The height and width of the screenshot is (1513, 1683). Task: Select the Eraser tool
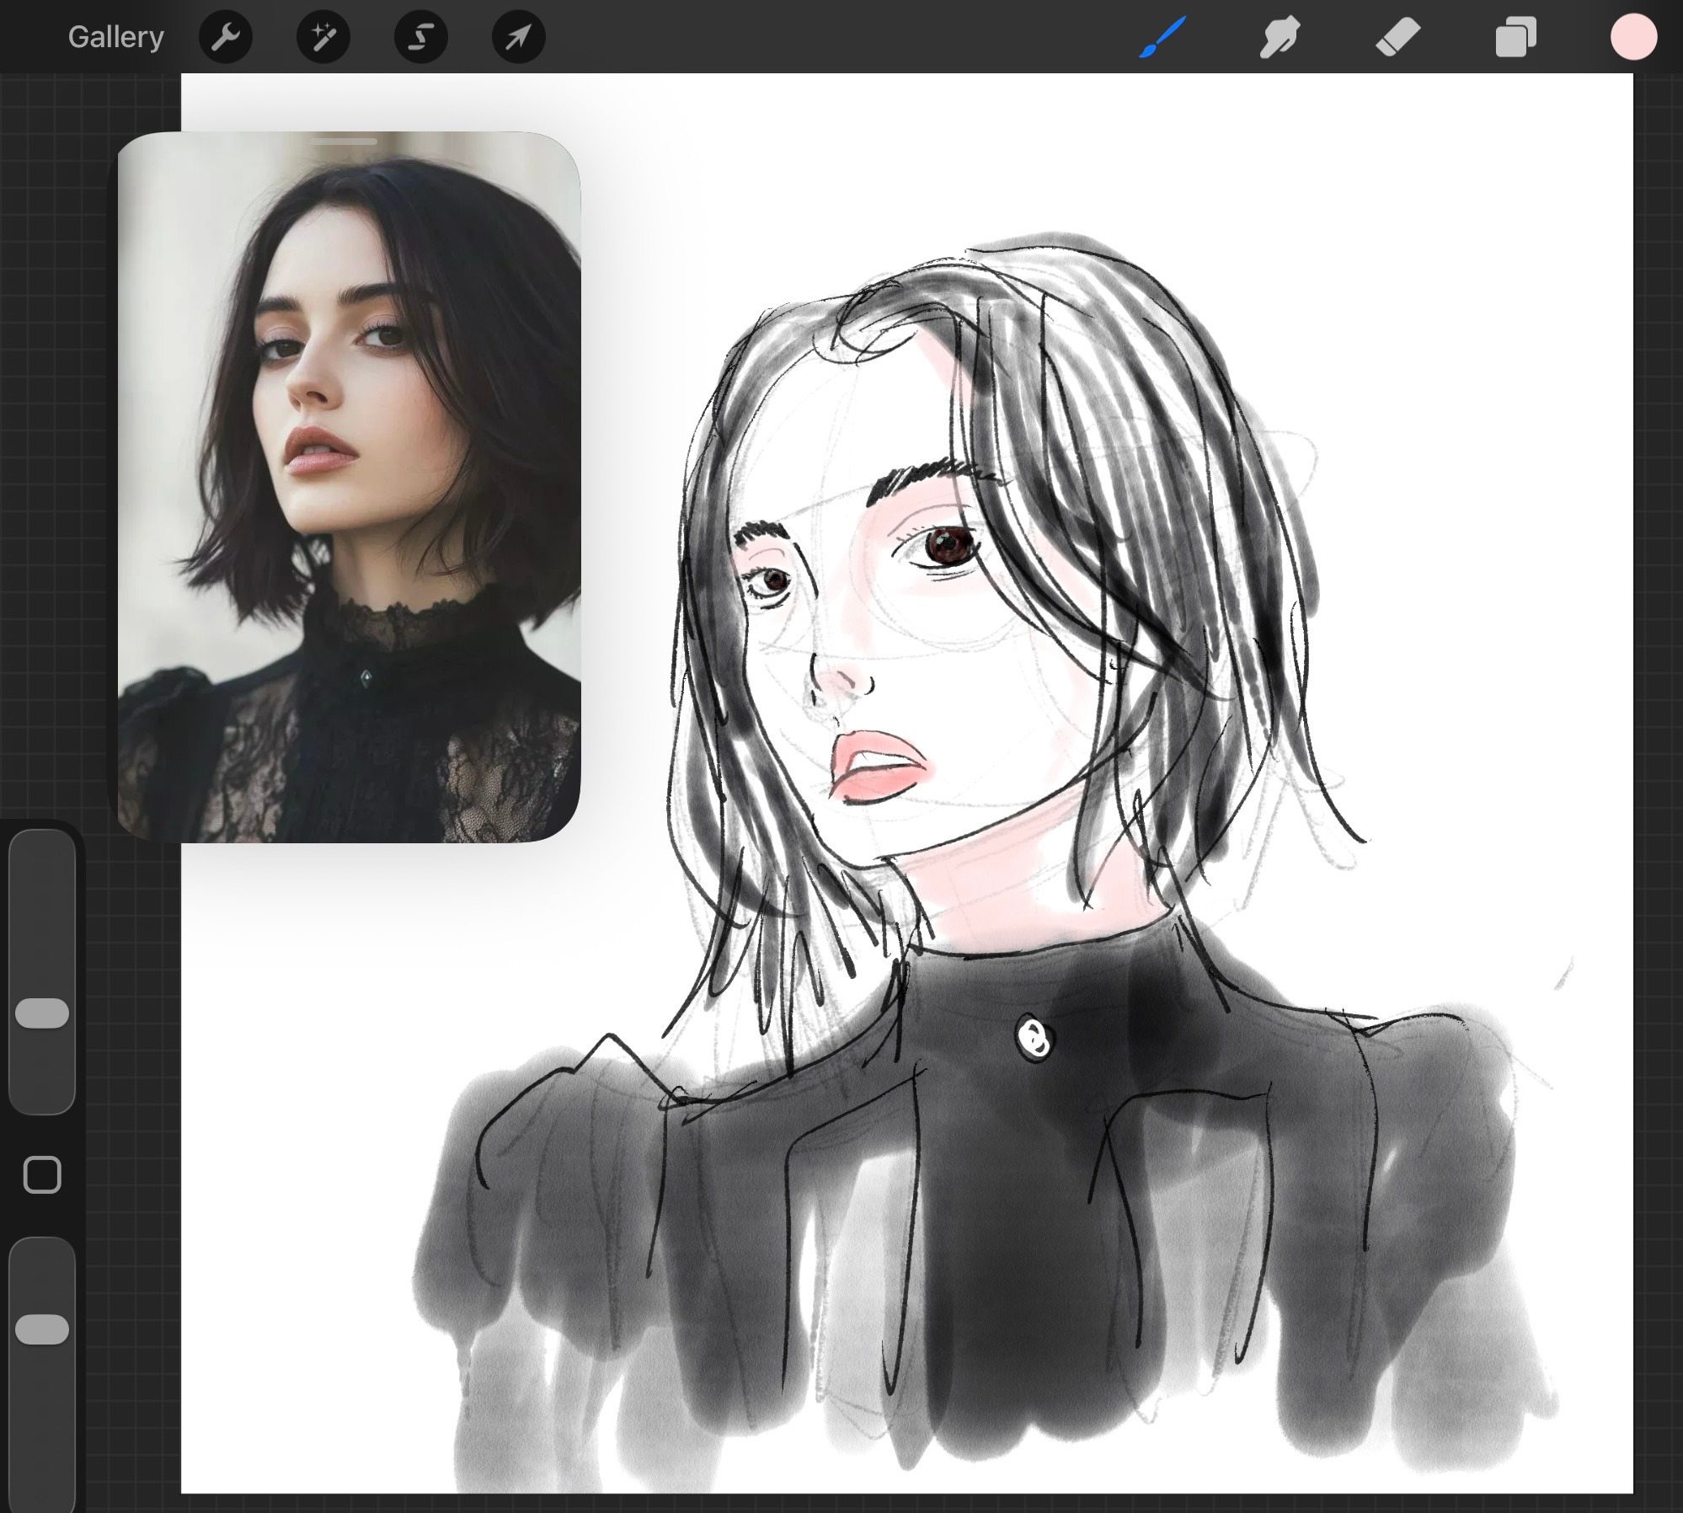pyautogui.click(x=1397, y=37)
